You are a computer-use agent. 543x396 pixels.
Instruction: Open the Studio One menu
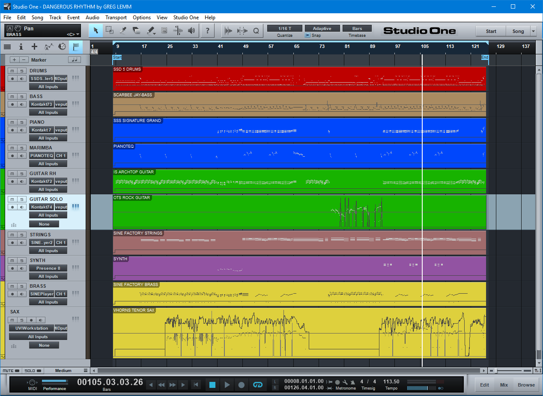(x=186, y=18)
